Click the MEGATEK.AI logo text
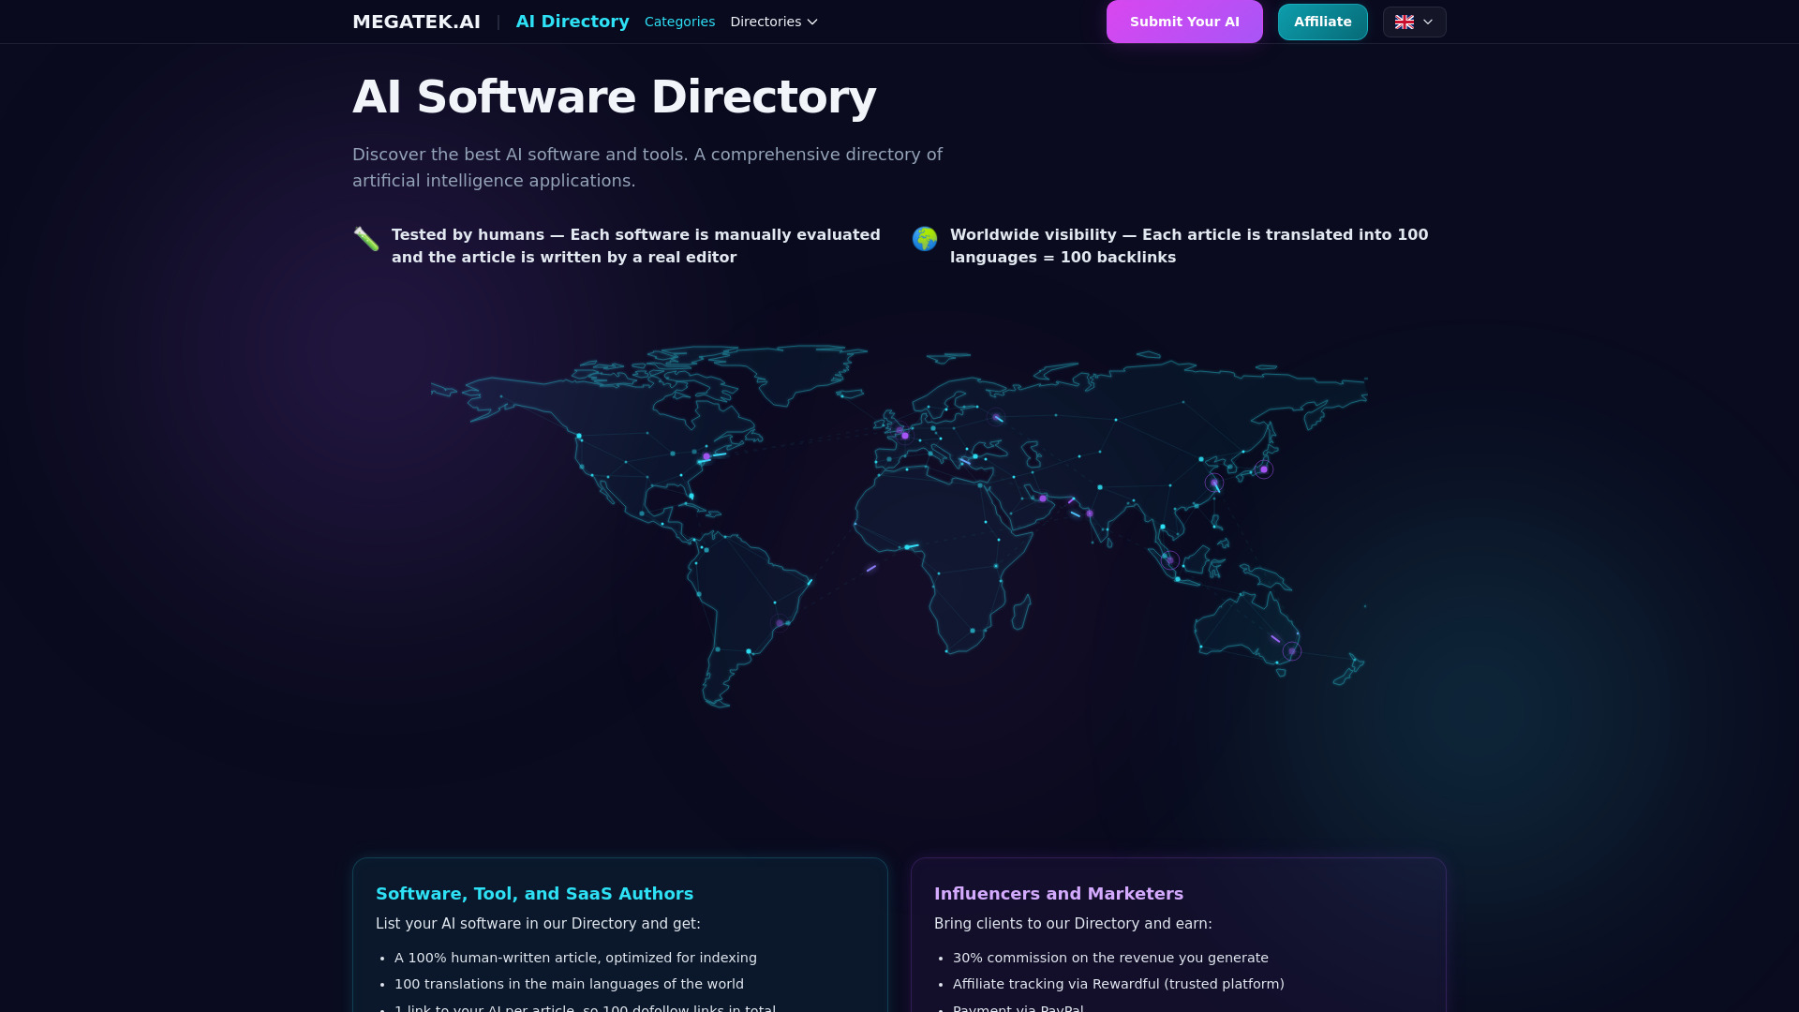The width and height of the screenshot is (1799, 1012). (x=416, y=22)
